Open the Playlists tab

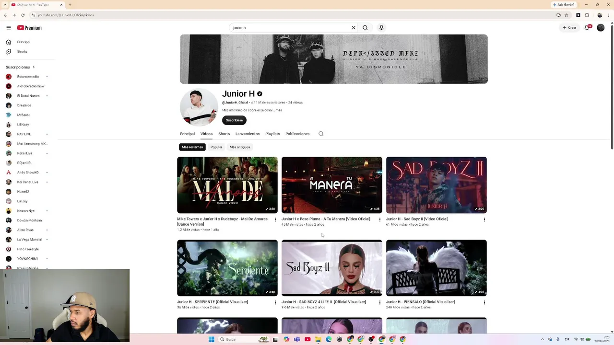coord(272,134)
